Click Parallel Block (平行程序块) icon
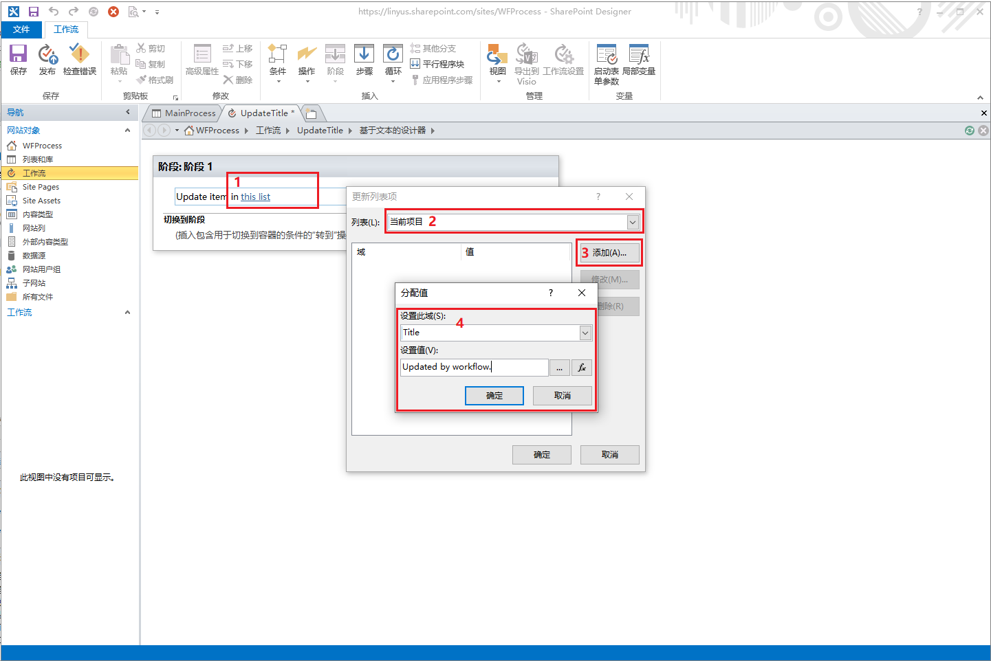The height and width of the screenshot is (661, 991). point(437,64)
